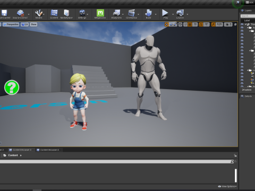Open the Perspective view mode menu

point(11,24)
